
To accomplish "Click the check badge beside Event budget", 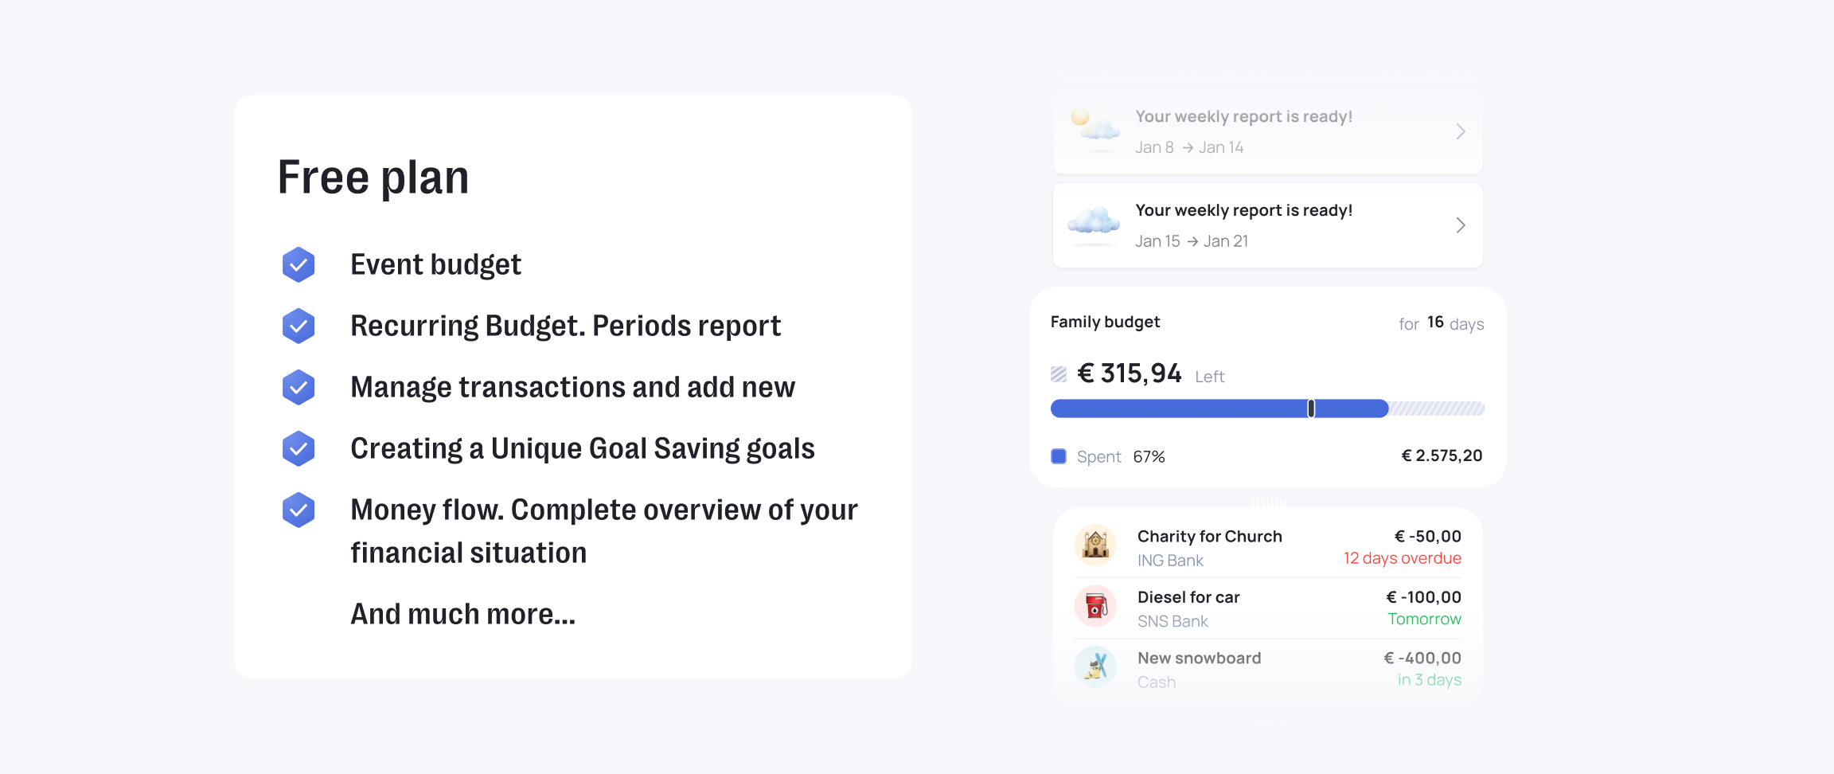I will [299, 264].
